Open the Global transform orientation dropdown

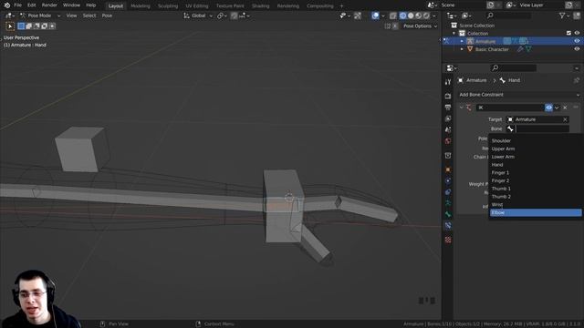point(198,15)
